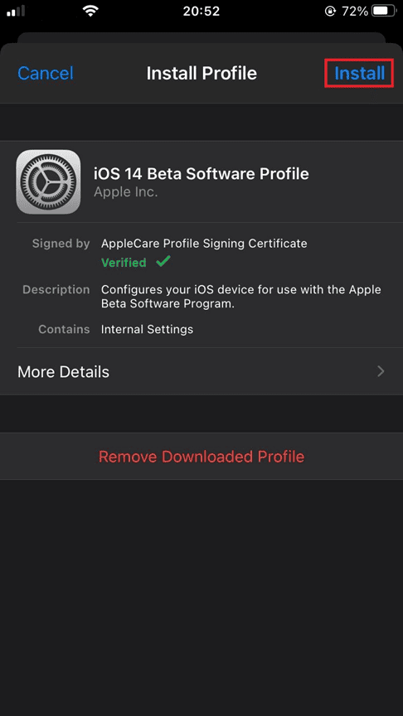Viewport: 403px width, 716px height.
Task: Tap iOS 14 Beta Software Profile name
Action: (x=201, y=173)
